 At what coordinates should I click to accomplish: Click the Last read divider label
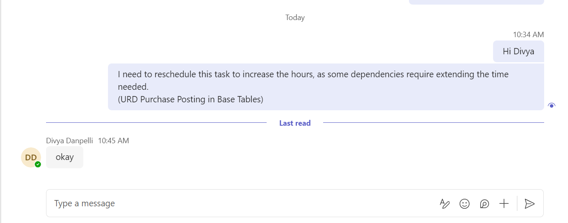click(295, 123)
